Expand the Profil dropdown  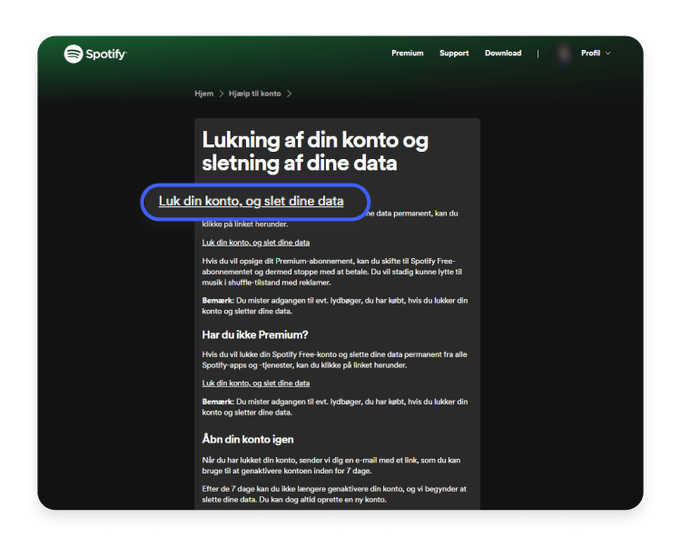pos(596,53)
